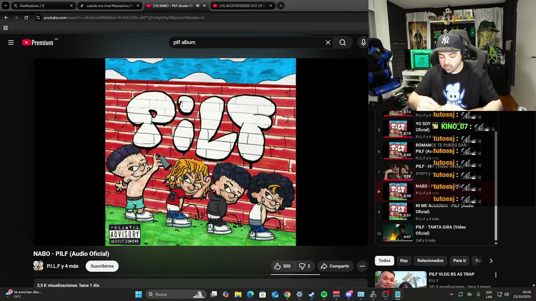This screenshot has height=301, width=536.
Task: Open OBS Studio from the taskbar
Action: point(385,294)
